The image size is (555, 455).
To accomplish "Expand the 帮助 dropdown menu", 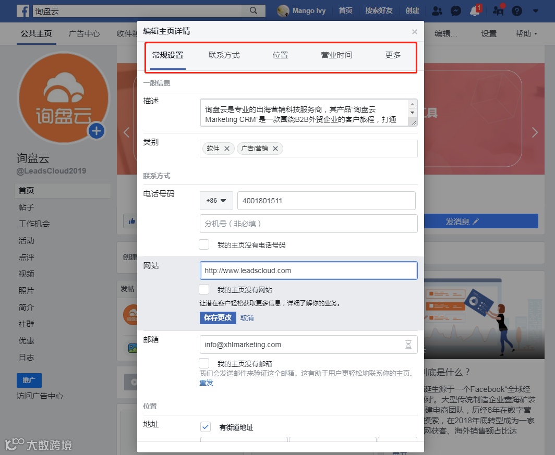I will click(x=526, y=33).
